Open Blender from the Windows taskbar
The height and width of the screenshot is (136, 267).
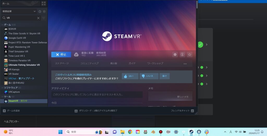coord(153,132)
